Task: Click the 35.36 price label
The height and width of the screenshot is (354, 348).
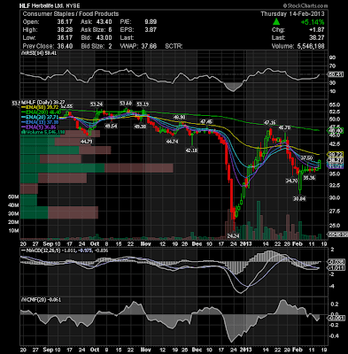Action: tap(309, 178)
